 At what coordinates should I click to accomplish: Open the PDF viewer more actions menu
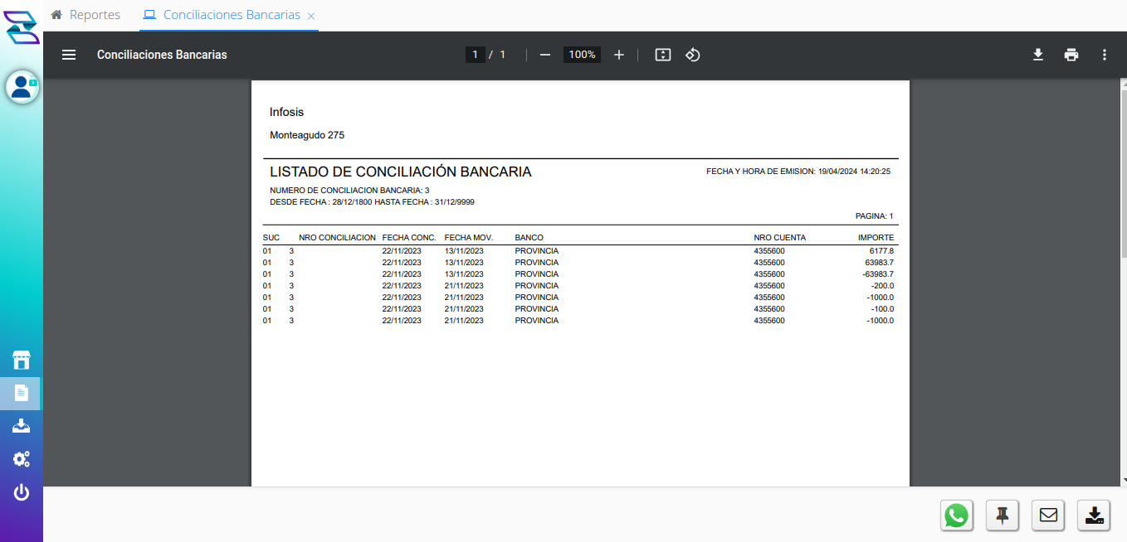tap(1105, 55)
